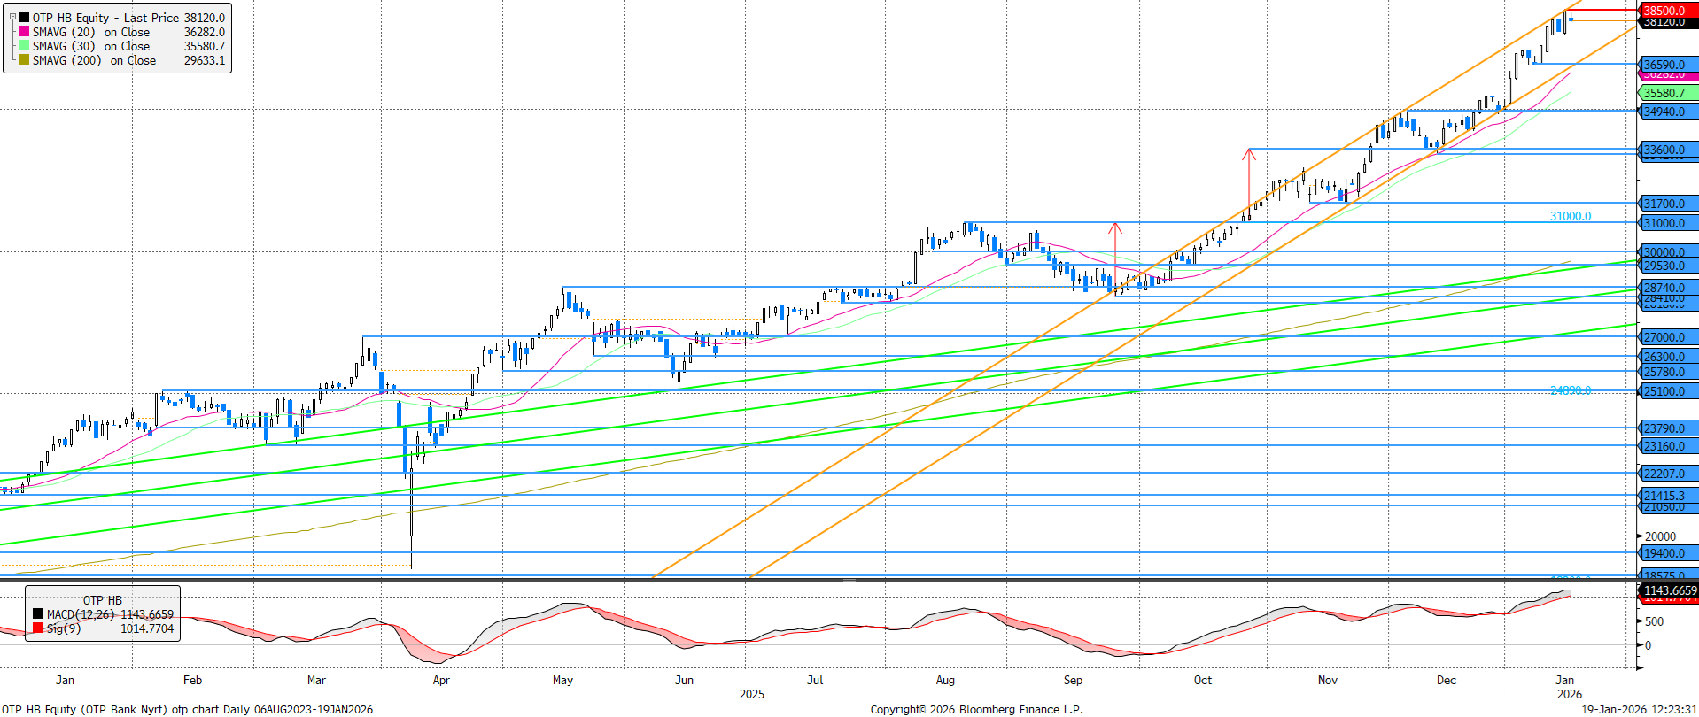The height and width of the screenshot is (717, 1699).
Task: Click the 27000.0 price level tag
Action: [x=1667, y=337]
